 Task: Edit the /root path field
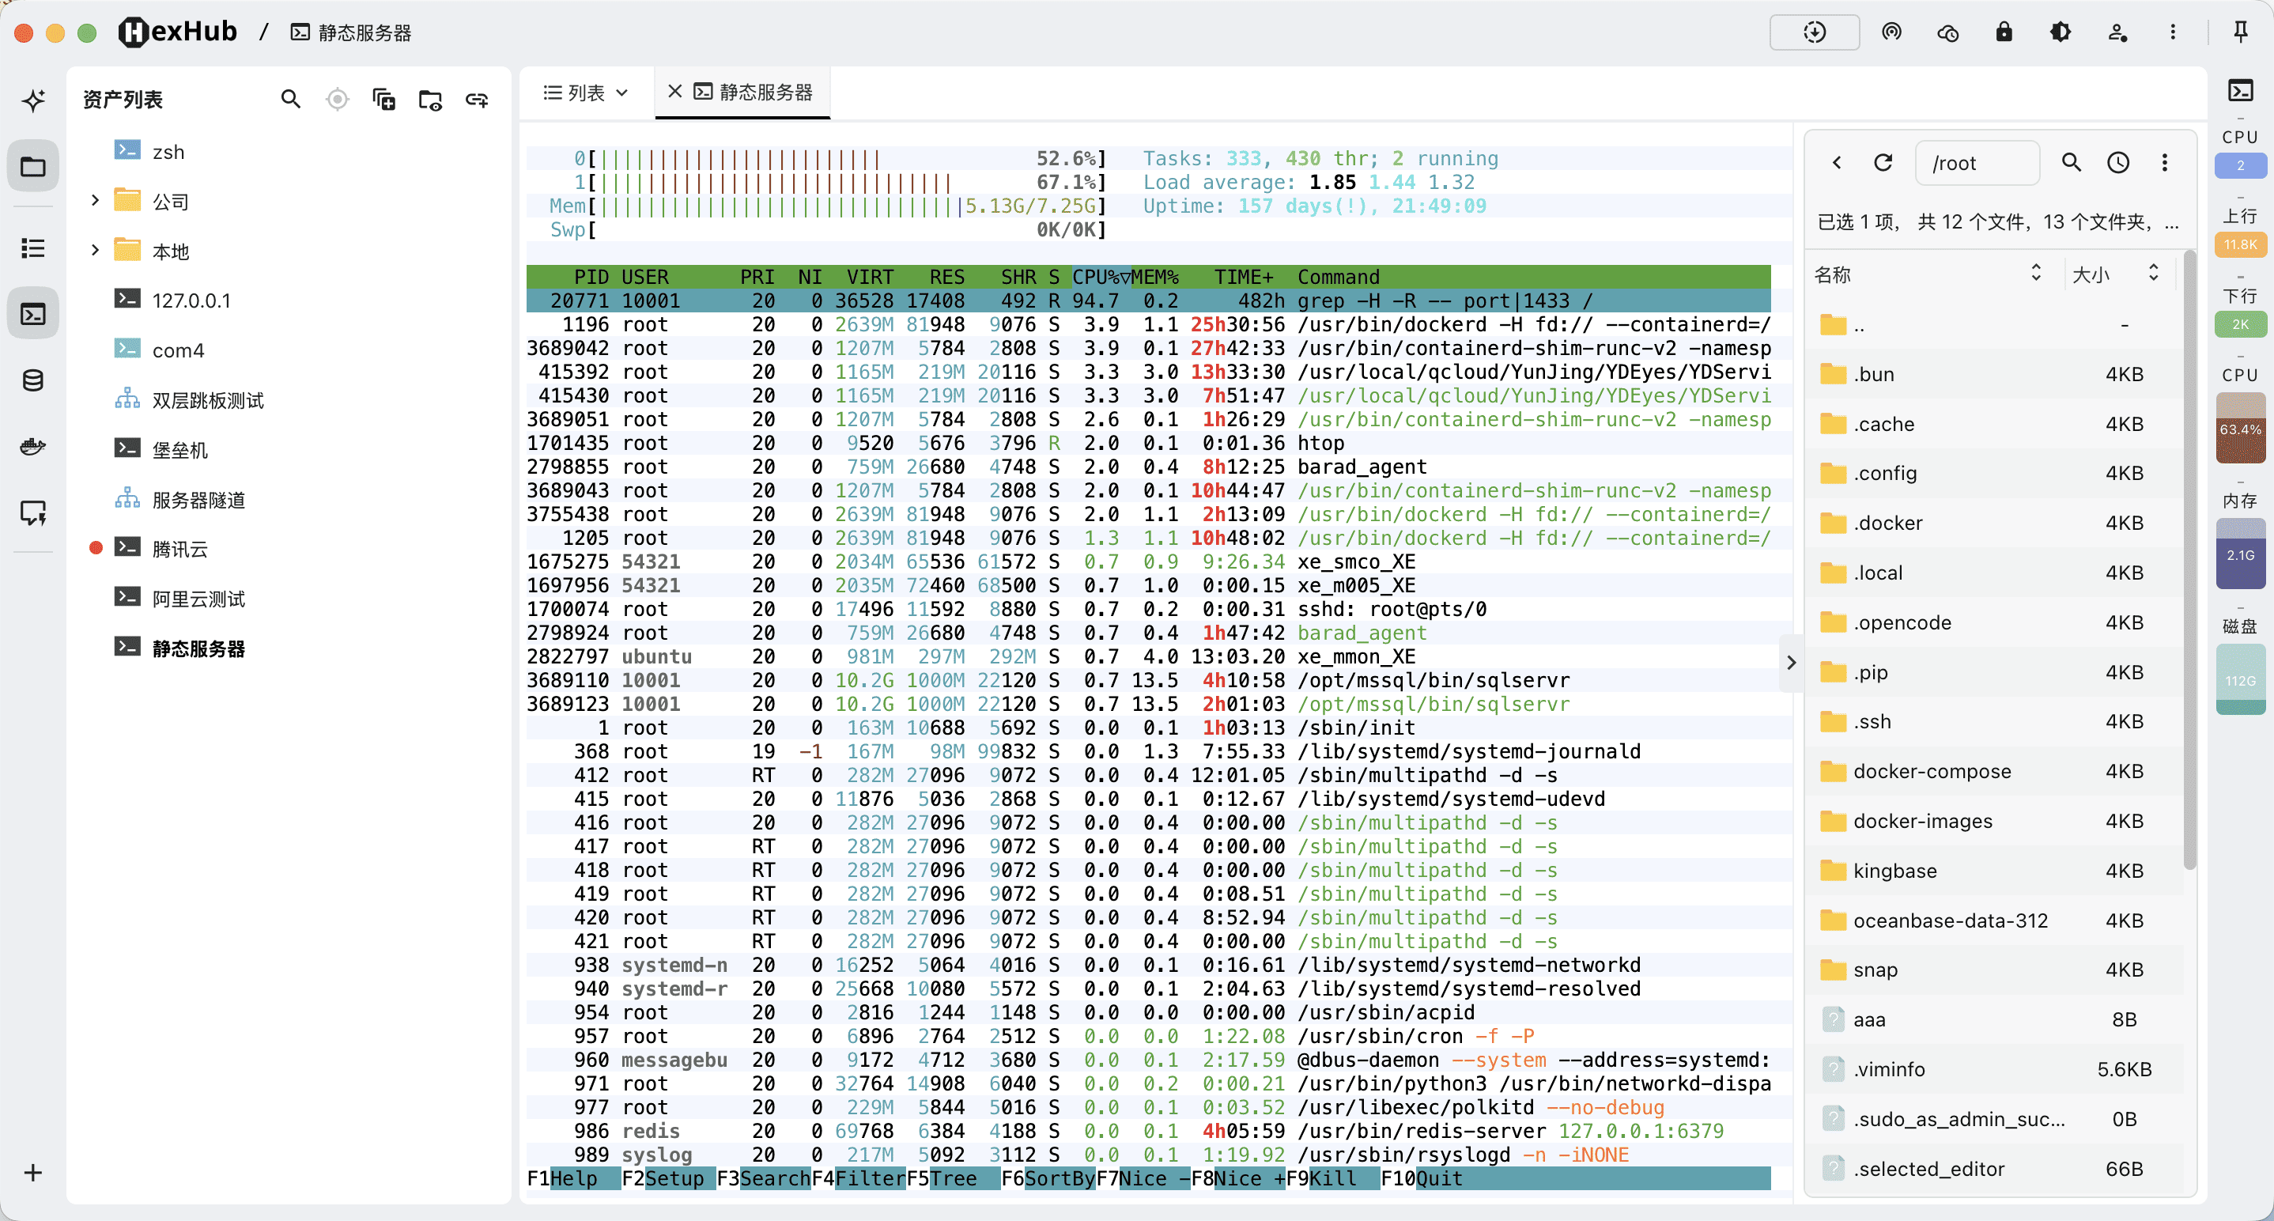pos(1977,162)
